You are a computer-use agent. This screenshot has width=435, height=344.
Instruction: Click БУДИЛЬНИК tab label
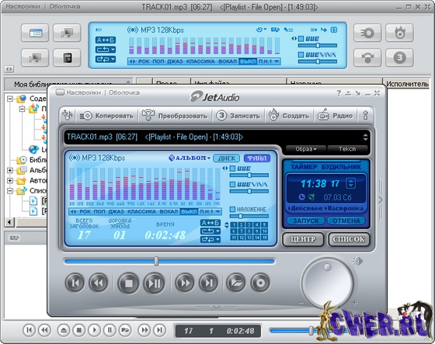341,167
